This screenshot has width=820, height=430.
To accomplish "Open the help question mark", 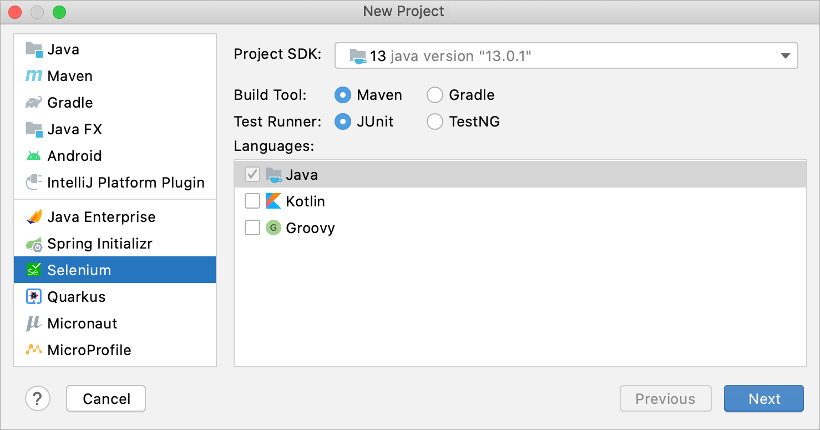I will pyautogui.click(x=38, y=398).
